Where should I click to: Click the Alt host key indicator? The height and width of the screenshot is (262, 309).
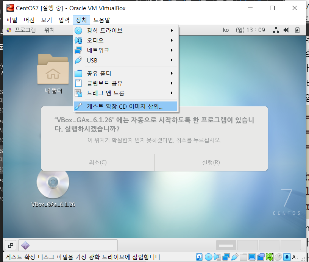[x=295, y=257]
